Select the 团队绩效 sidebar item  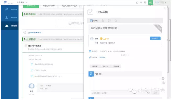[x=10, y=26]
